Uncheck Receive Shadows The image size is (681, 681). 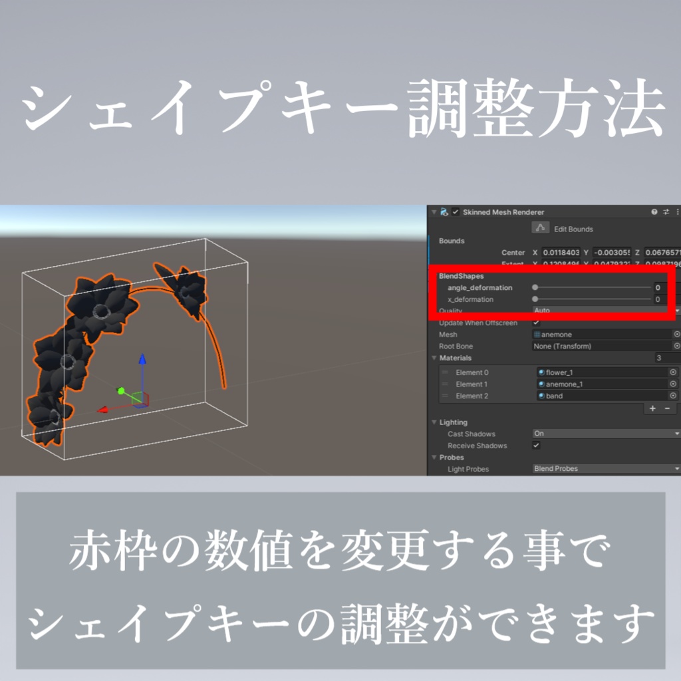click(x=537, y=446)
